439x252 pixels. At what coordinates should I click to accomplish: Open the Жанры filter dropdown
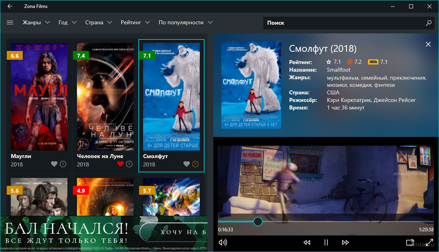click(x=36, y=22)
